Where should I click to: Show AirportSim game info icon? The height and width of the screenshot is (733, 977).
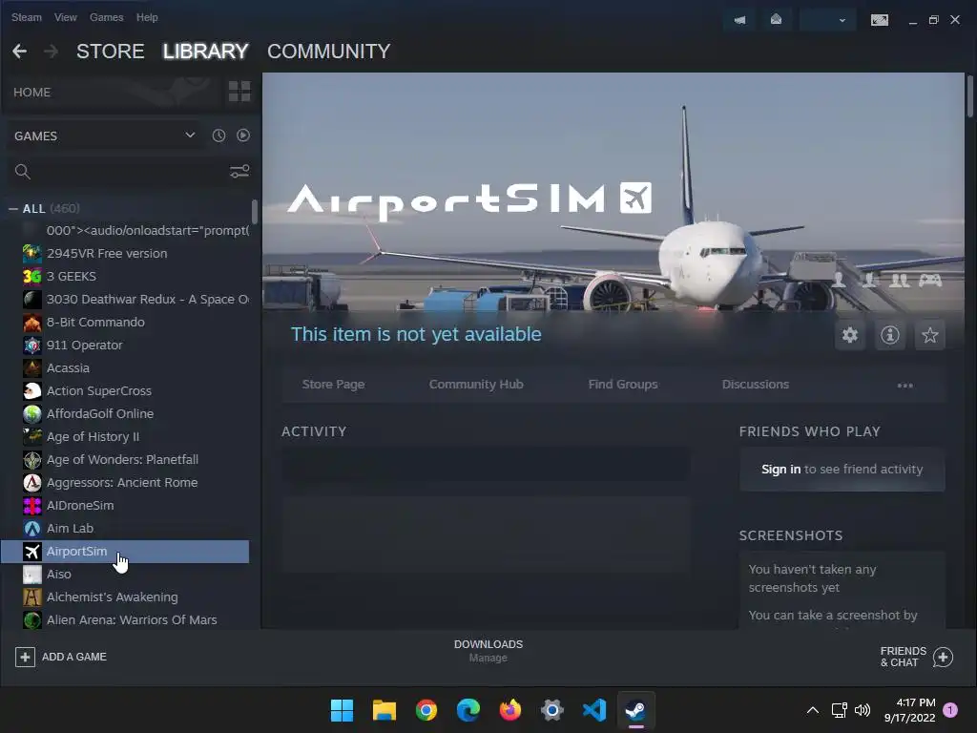click(x=890, y=335)
